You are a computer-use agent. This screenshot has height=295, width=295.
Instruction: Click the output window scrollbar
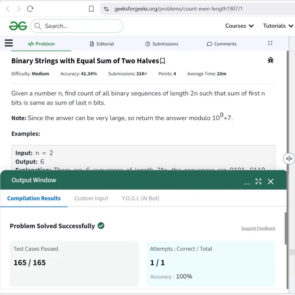[x=286, y=228]
